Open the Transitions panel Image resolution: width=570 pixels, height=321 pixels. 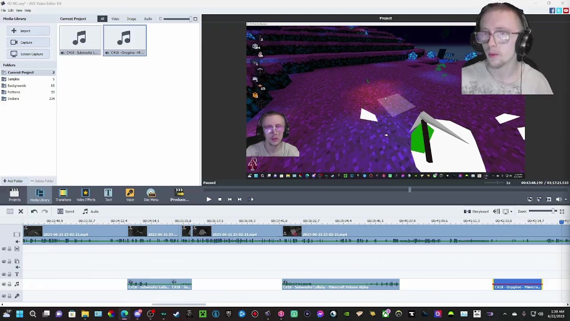pyautogui.click(x=63, y=194)
